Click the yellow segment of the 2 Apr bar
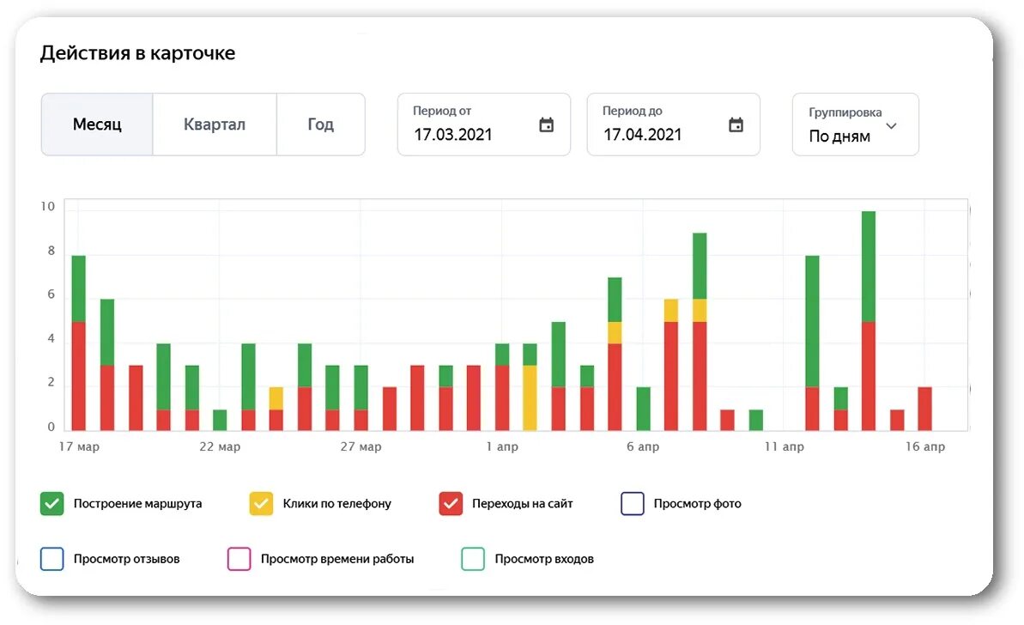The height and width of the screenshot is (625, 1024). pyautogui.click(x=530, y=397)
